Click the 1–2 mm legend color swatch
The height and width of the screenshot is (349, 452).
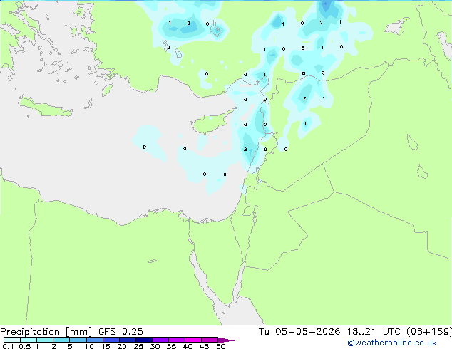point(45,340)
